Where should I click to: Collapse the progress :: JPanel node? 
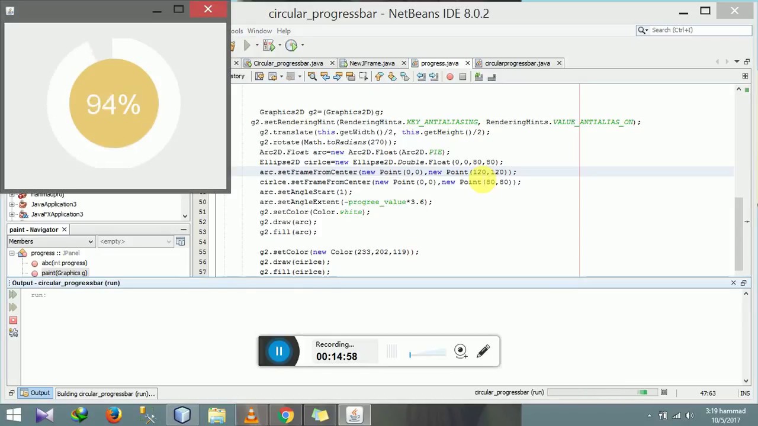[x=12, y=253]
